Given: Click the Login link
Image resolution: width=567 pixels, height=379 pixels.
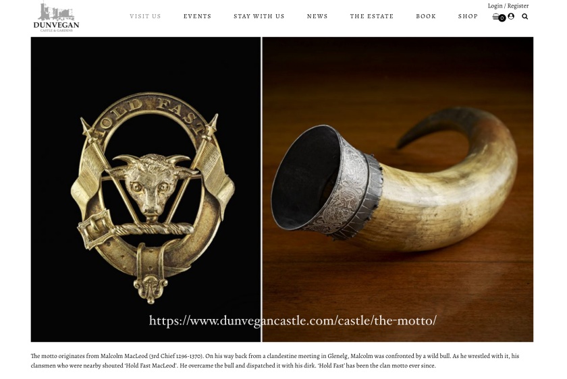Looking at the screenshot, I should pyautogui.click(x=495, y=6).
